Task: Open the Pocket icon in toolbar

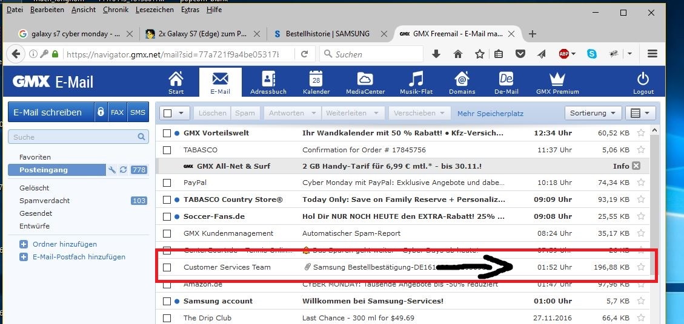Action: 520,54
